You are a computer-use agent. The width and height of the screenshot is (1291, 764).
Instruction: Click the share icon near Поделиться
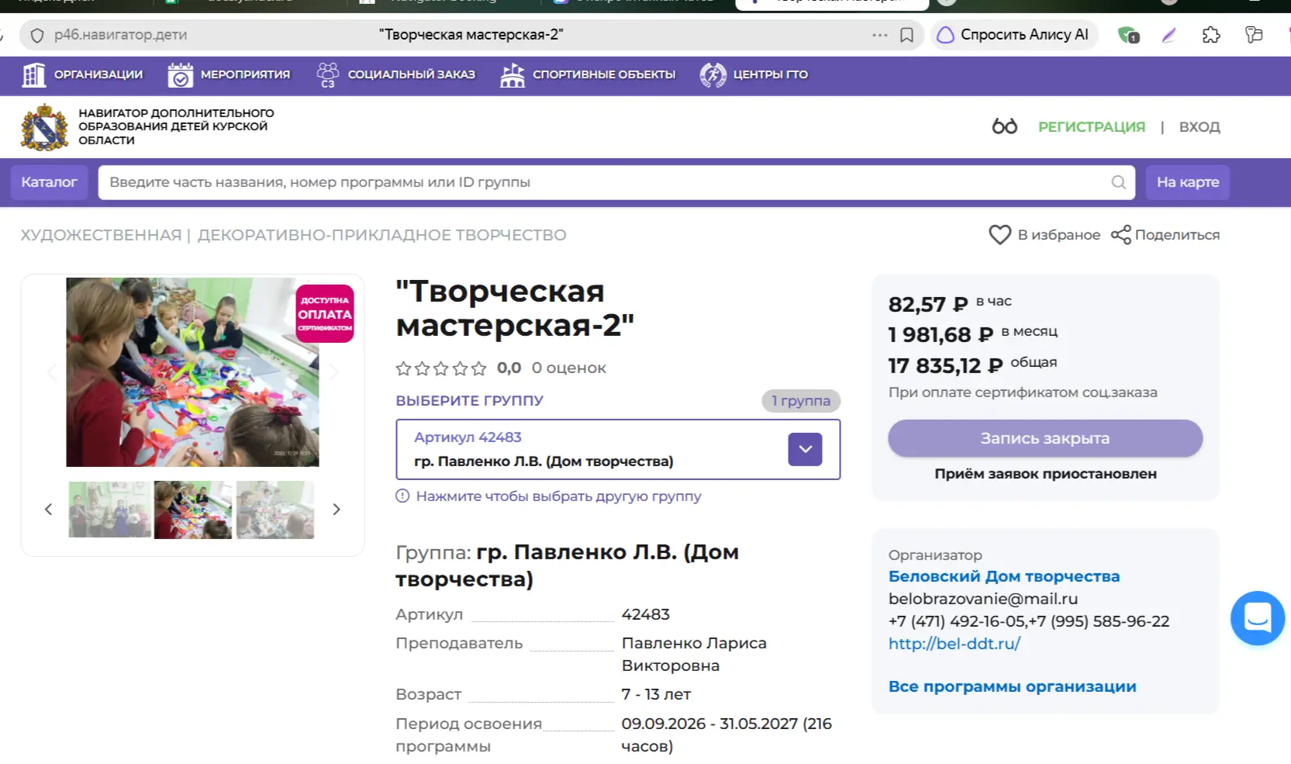click(1120, 235)
